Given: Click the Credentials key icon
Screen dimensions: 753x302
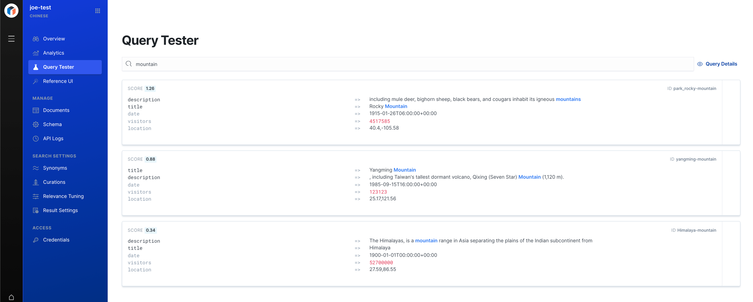Looking at the screenshot, I should [x=36, y=240].
